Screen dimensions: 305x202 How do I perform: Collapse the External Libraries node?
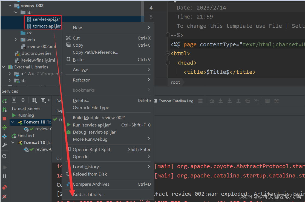(x=4, y=67)
